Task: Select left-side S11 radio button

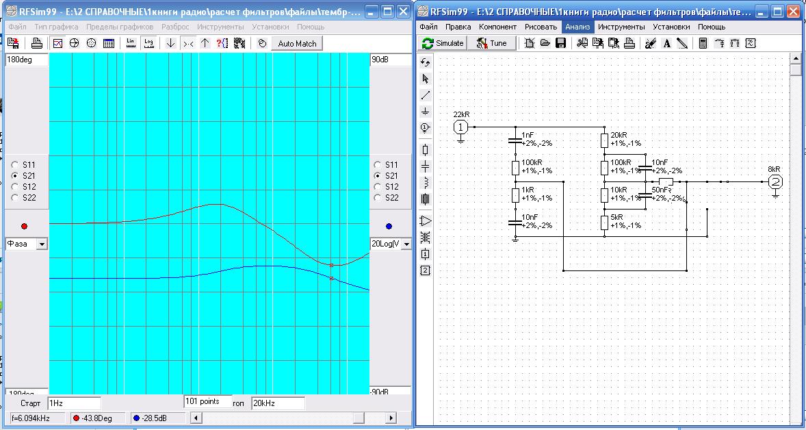Action: point(15,164)
